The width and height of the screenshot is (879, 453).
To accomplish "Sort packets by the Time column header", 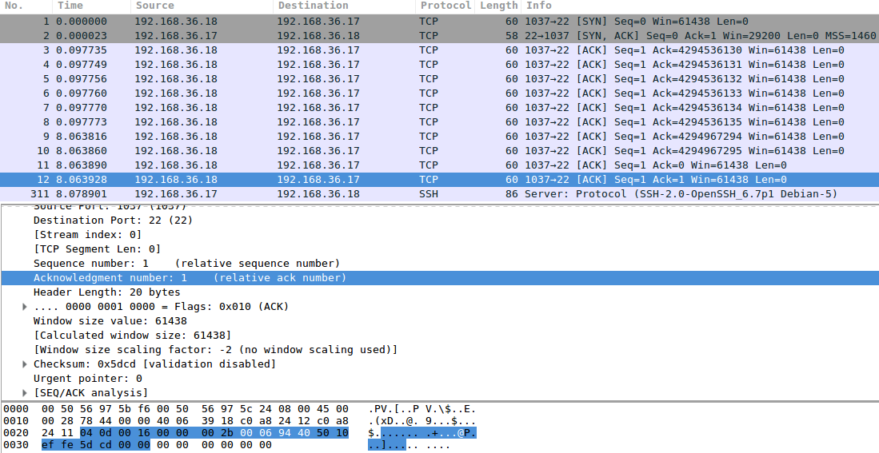I will [x=70, y=6].
